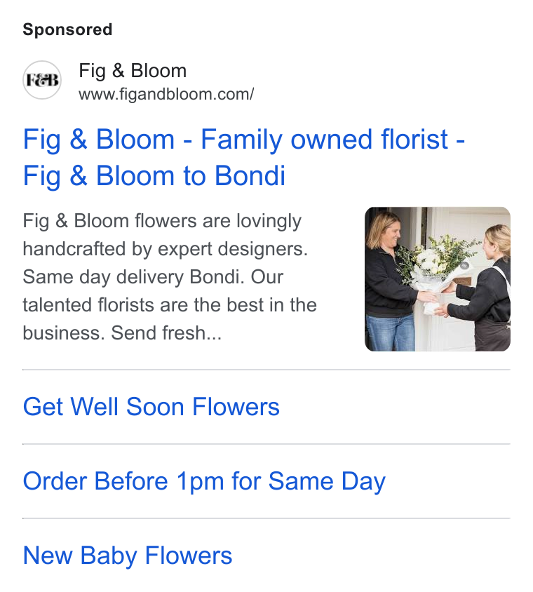Click the Sponsored label
Viewport: 533px width, 592px height.
[67, 29]
